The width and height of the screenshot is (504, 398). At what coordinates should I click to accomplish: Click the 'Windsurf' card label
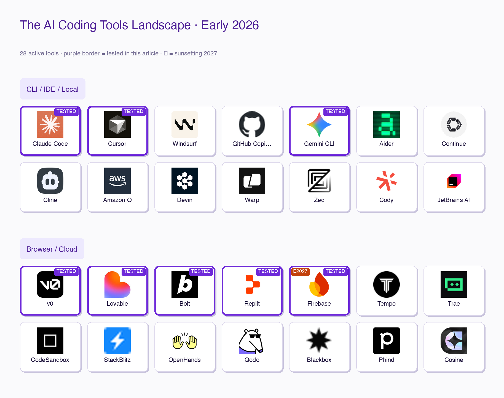pyautogui.click(x=185, y=144)
